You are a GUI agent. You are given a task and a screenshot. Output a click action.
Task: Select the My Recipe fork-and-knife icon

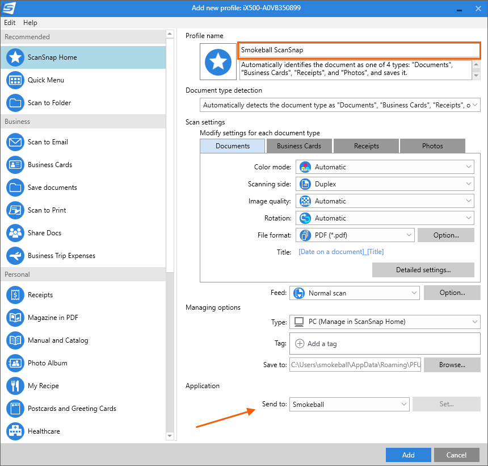[x=15, y=386]
